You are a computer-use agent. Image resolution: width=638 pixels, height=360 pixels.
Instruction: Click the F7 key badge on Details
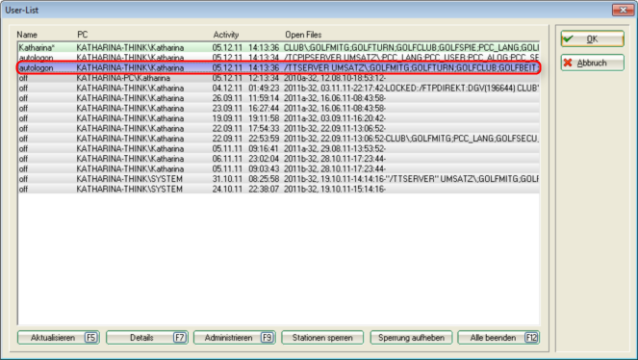click(x=179, y=338)
